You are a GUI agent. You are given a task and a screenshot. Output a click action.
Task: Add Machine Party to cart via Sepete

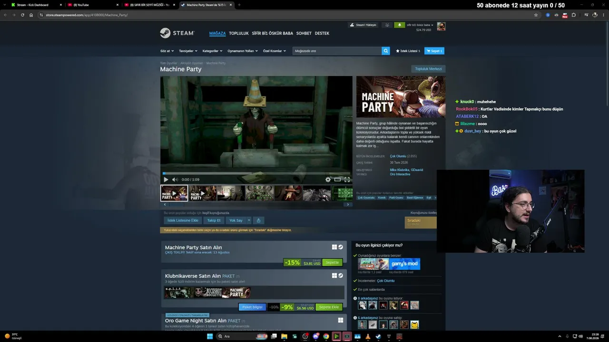coord(332,263)
